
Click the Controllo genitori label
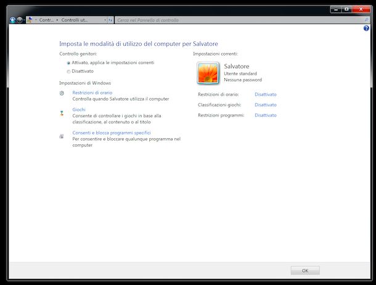78,54
